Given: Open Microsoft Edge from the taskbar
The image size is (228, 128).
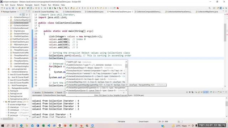Looking at the screenshot, I should tap(21, 126).
